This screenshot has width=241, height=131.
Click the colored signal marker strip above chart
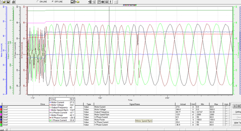(130, 5)
